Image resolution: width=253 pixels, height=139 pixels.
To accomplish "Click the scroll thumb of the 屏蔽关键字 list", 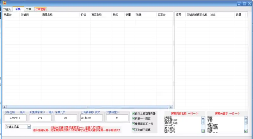I will point(246,122).
